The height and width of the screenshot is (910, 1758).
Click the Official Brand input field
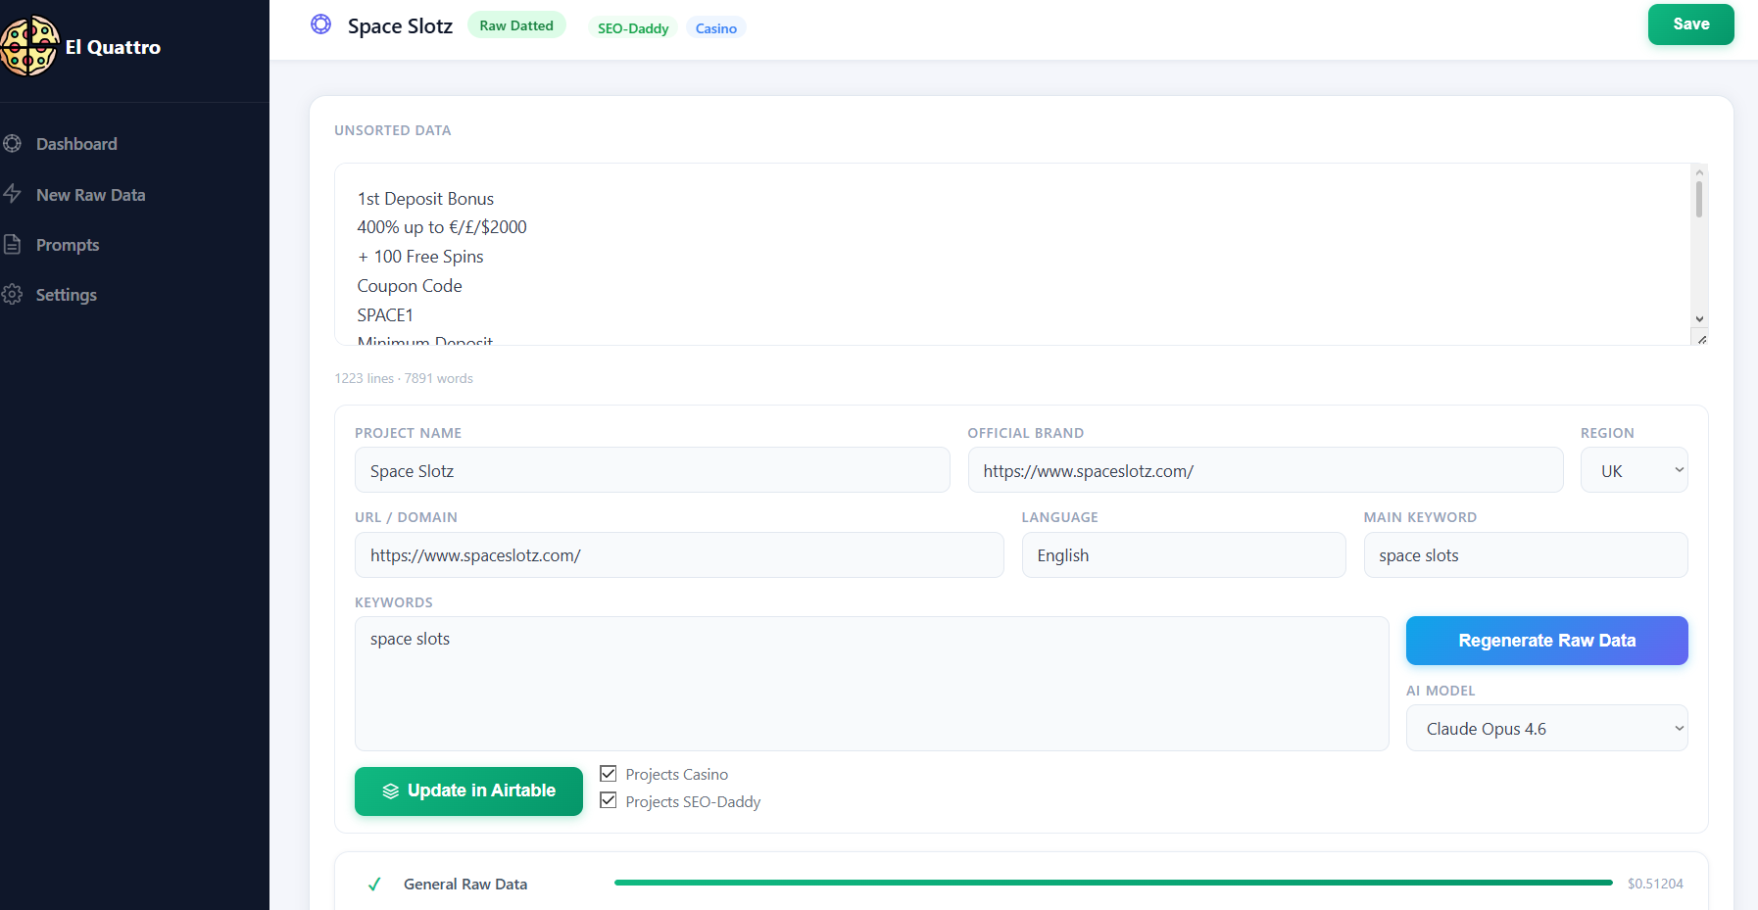click(x=1265, y=470)
